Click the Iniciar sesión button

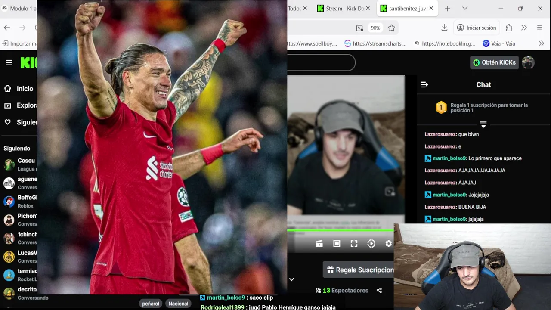pyautogui.click(x=477, y=28)
